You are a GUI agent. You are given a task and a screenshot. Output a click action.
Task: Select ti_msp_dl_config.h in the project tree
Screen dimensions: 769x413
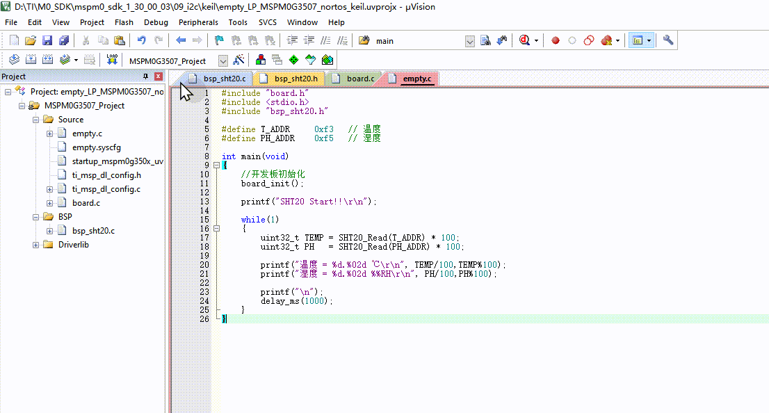pyautogui.click(x=106, y=175)
